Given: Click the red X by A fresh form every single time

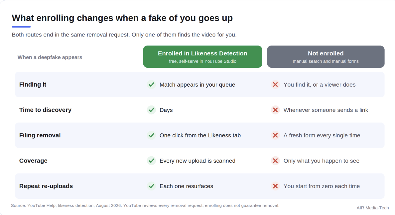Looking at the screenshot, I should click(x=275, y=135).
